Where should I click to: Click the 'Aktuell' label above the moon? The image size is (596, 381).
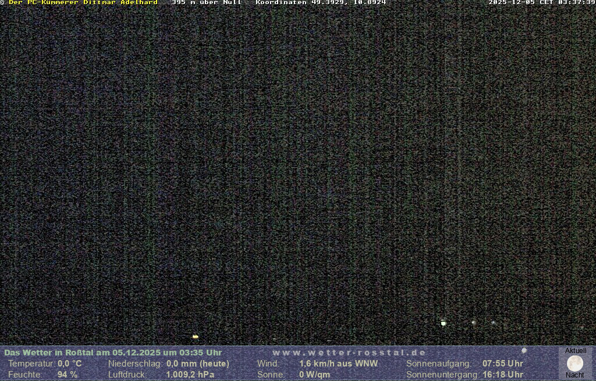tap(575, 351)
